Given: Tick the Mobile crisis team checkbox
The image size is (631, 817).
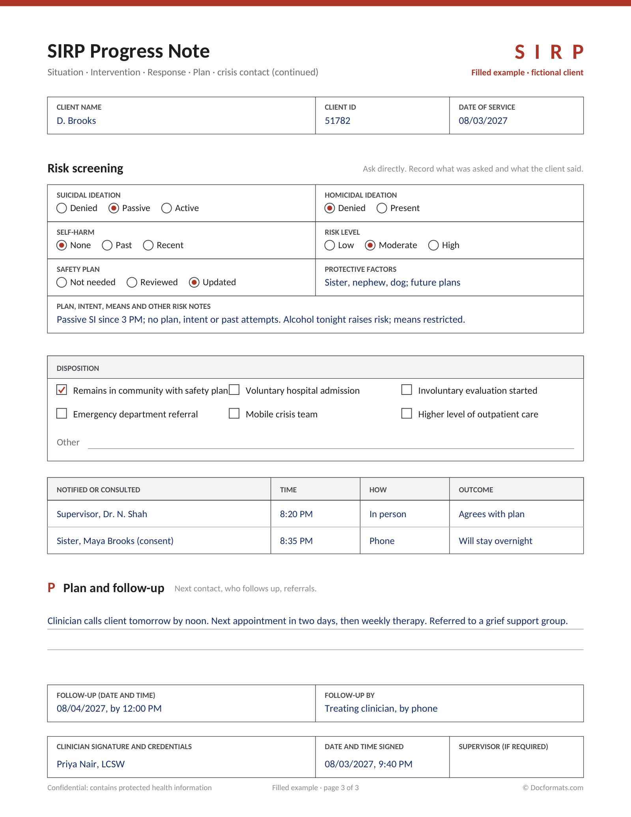Looking at the screenshot, I should coord(234,413).
